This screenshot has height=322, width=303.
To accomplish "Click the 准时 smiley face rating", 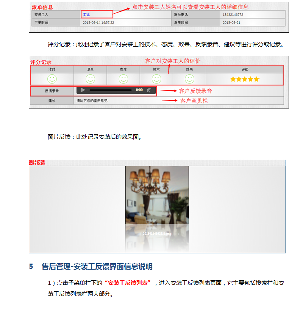I will (52, 79).
